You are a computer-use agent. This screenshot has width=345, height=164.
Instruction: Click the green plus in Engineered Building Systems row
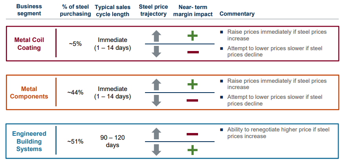193,149
